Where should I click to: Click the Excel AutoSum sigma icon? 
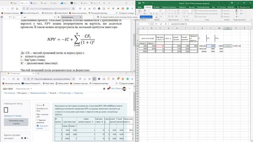(236, 11)
